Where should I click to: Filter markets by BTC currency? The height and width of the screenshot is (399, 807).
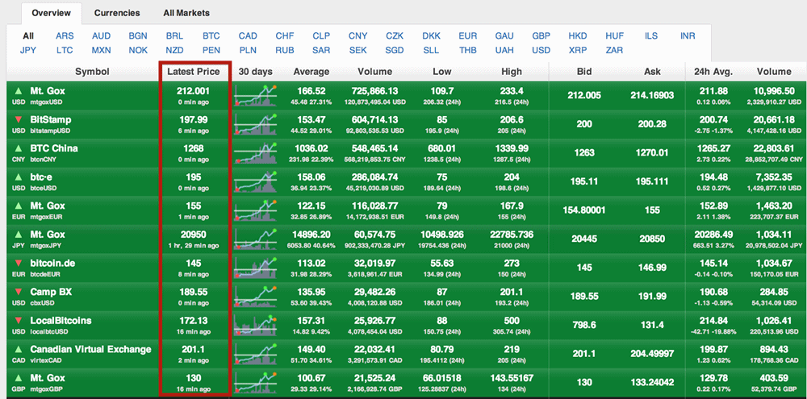[x=211, y=36]
